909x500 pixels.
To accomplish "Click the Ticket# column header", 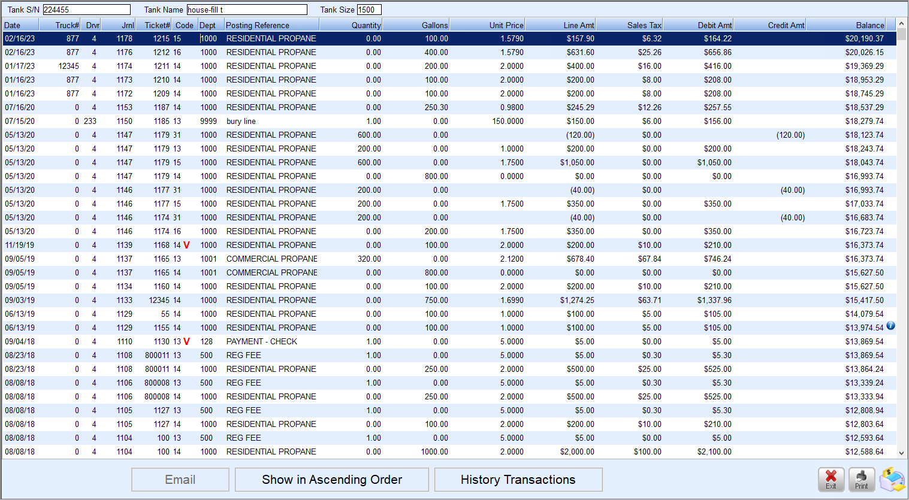I will tap(155, 25).
